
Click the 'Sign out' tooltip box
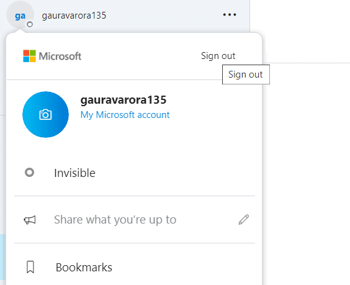pyautogui.click(x=246, y=75)
